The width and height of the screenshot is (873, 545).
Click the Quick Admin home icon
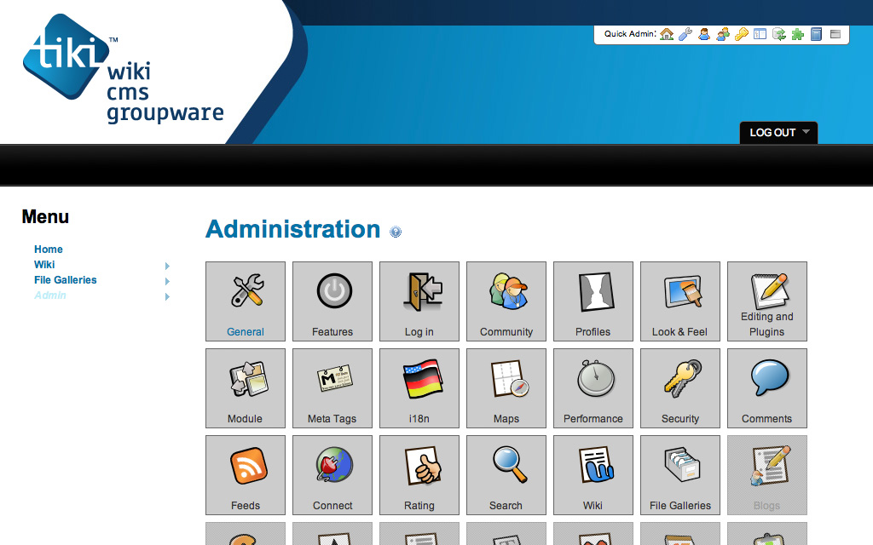(667, 34)
